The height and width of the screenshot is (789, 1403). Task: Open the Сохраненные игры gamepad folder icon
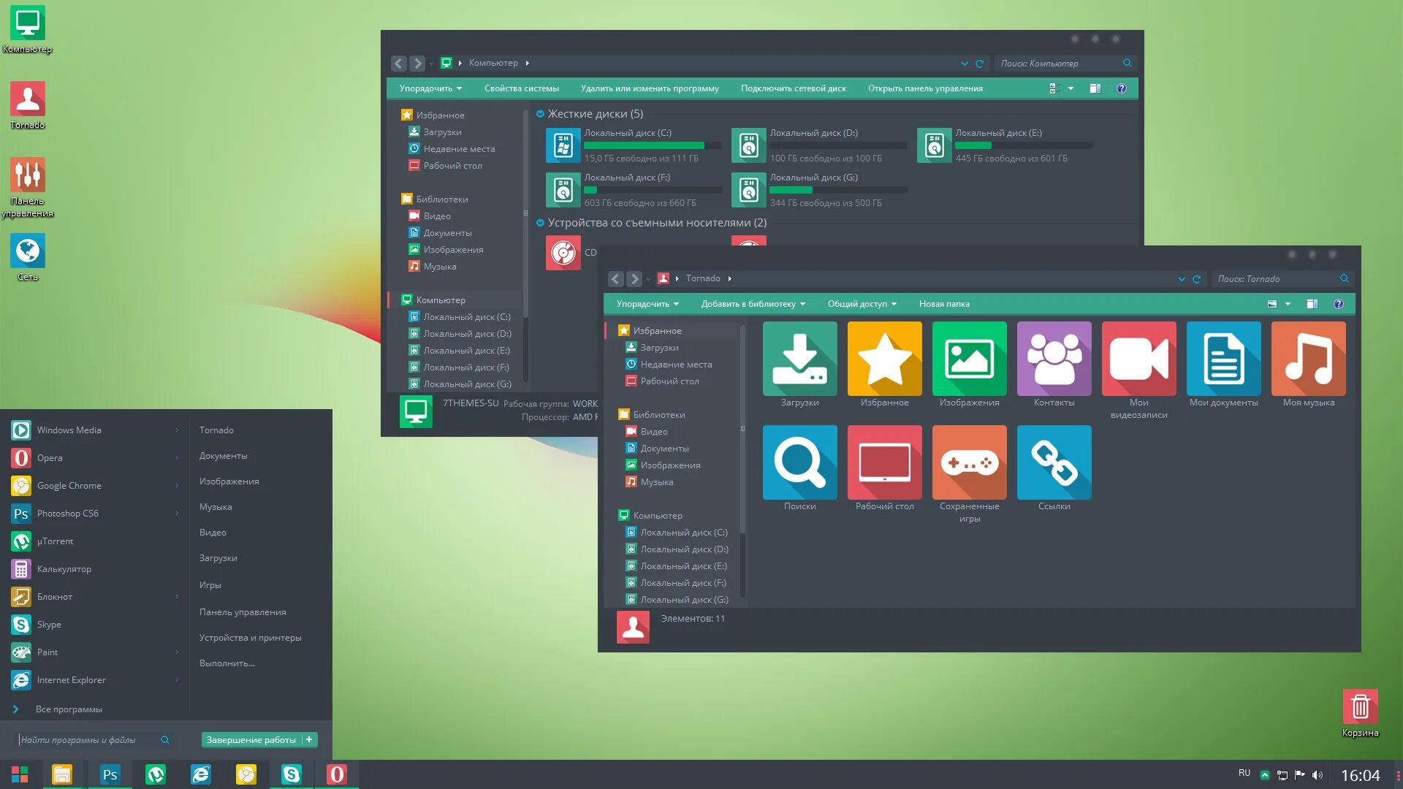(x=969, y=462)
